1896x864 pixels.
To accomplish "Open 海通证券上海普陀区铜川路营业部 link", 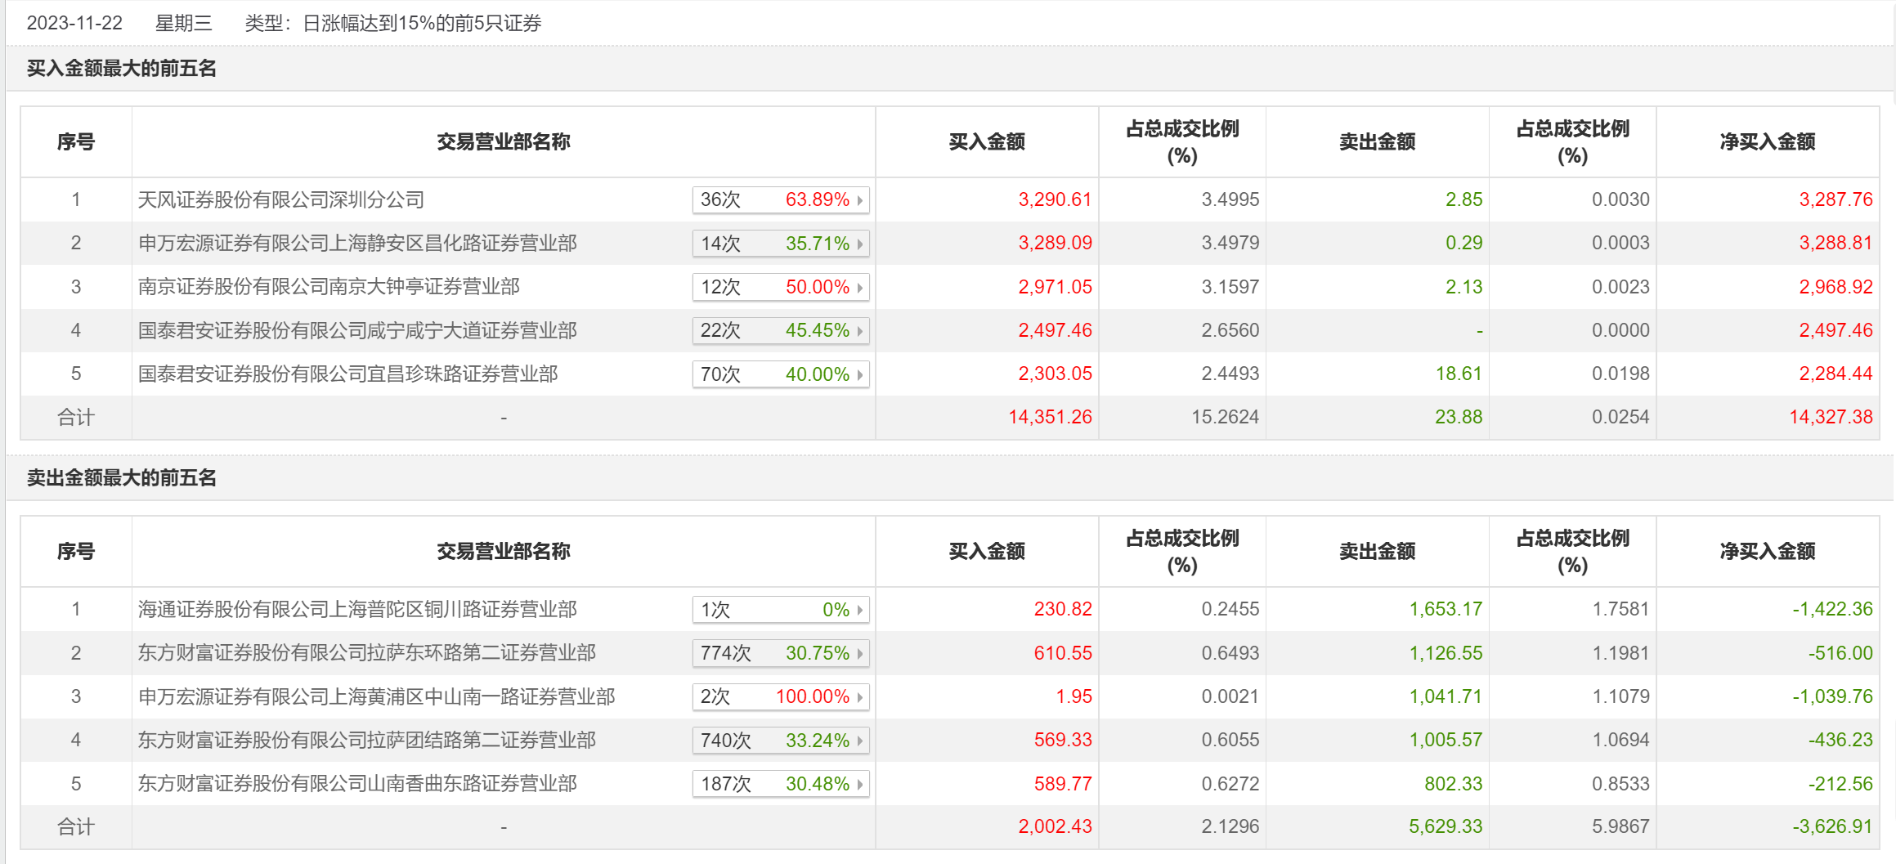I will (357, 609).
